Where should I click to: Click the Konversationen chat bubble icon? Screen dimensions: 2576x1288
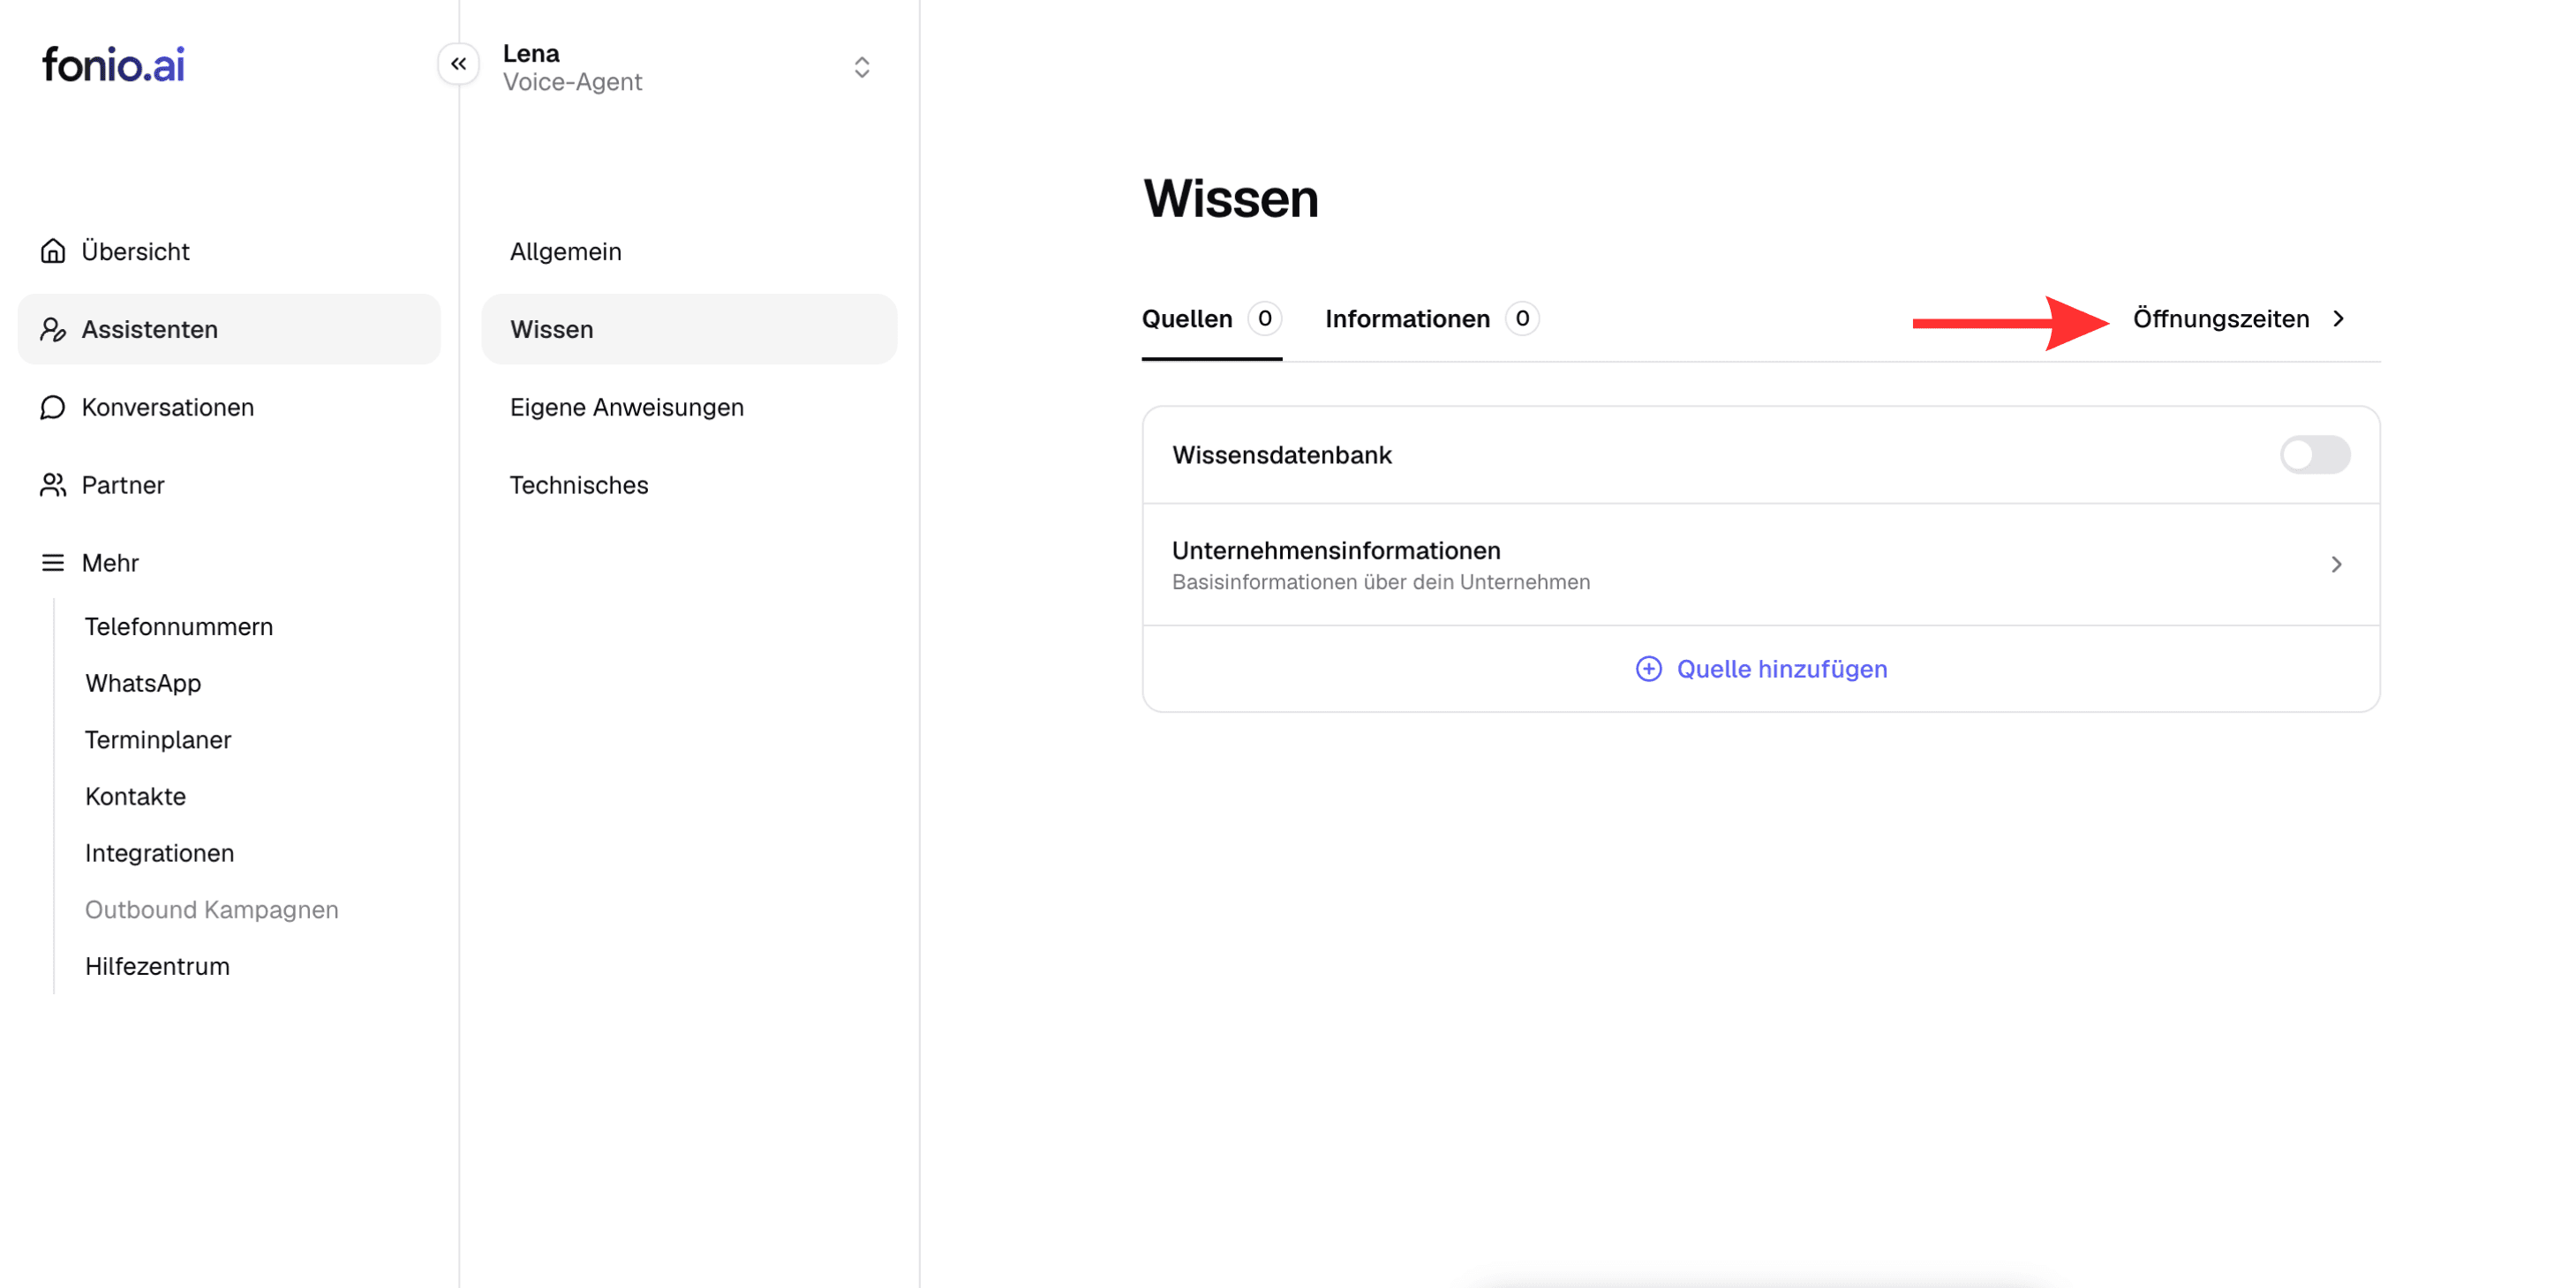coord(52,407)
